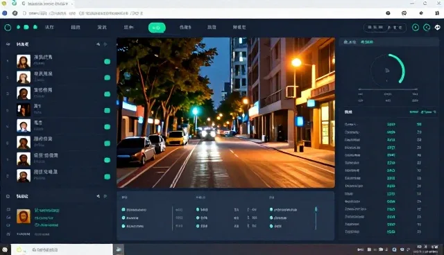The height and width of the screenshot is (255, 444).
Task: Click the white taskbar search box
Action: 62,249
